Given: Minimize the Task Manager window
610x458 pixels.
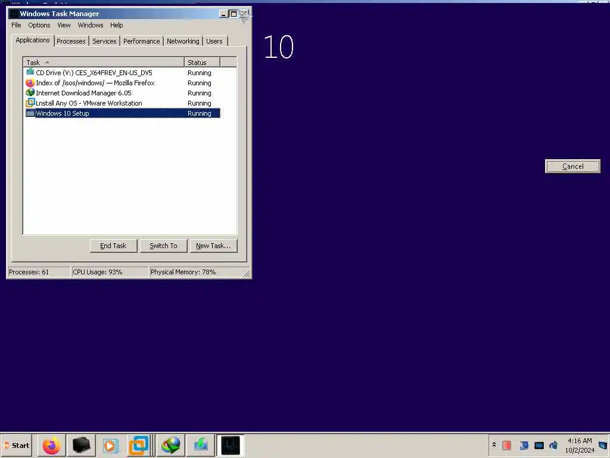Looking at the screenshot, I should pyautogui.click(x=224, y=14).
